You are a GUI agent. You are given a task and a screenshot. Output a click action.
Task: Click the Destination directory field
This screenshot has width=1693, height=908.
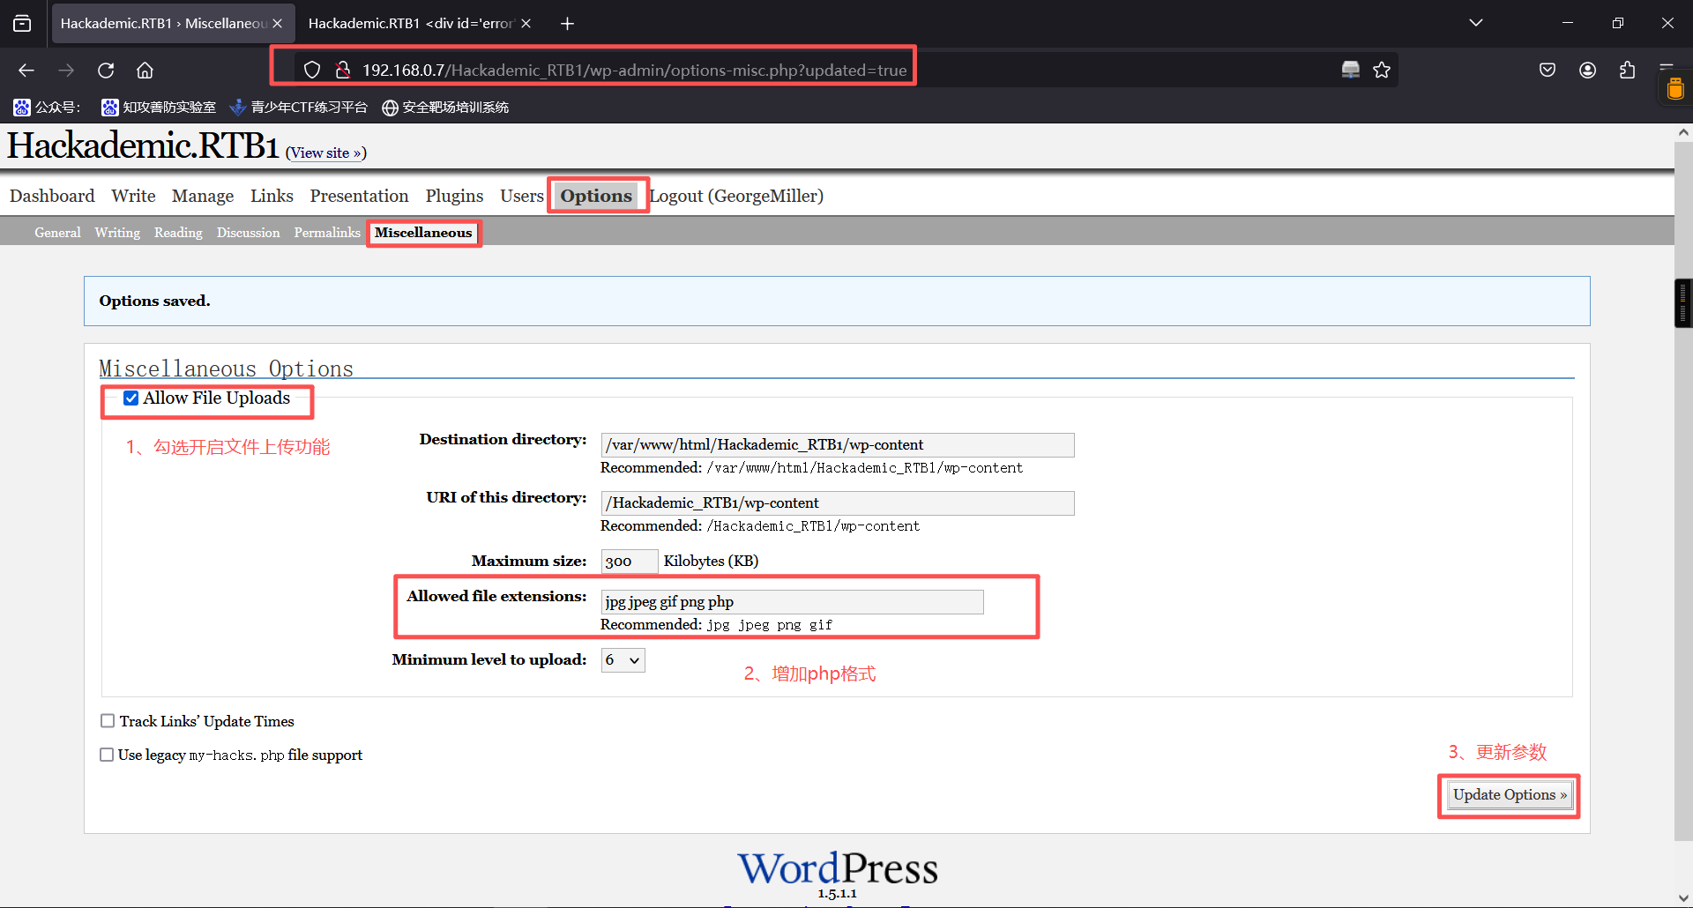pos(838,445)
